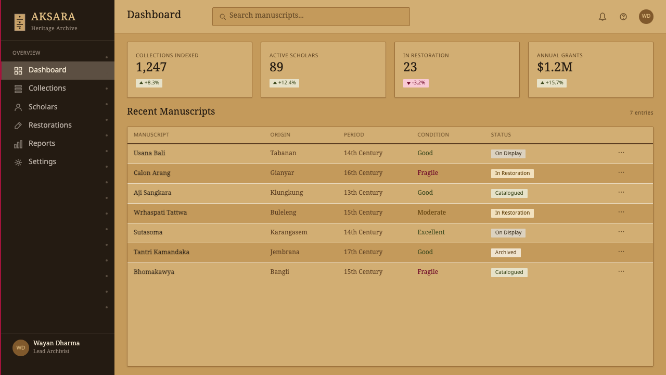This screenshot has height=375, width=666.
Task: Click the Dashboard grid icon
Action: (18, 70)
